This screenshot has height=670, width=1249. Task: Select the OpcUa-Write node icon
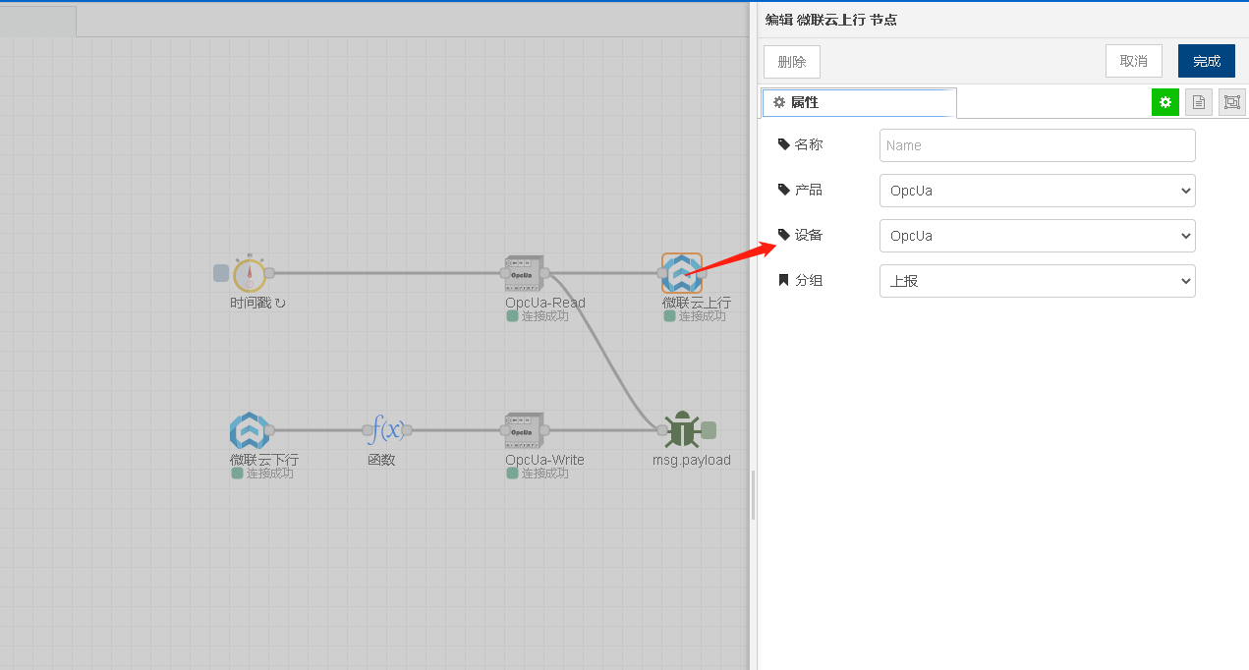[524, 430]
